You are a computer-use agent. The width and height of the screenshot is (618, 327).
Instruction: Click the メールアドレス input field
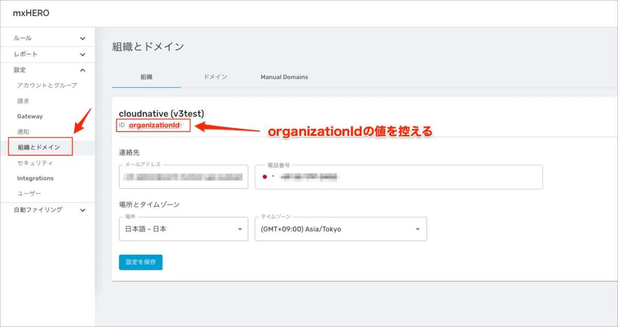(x=183, y=177)
